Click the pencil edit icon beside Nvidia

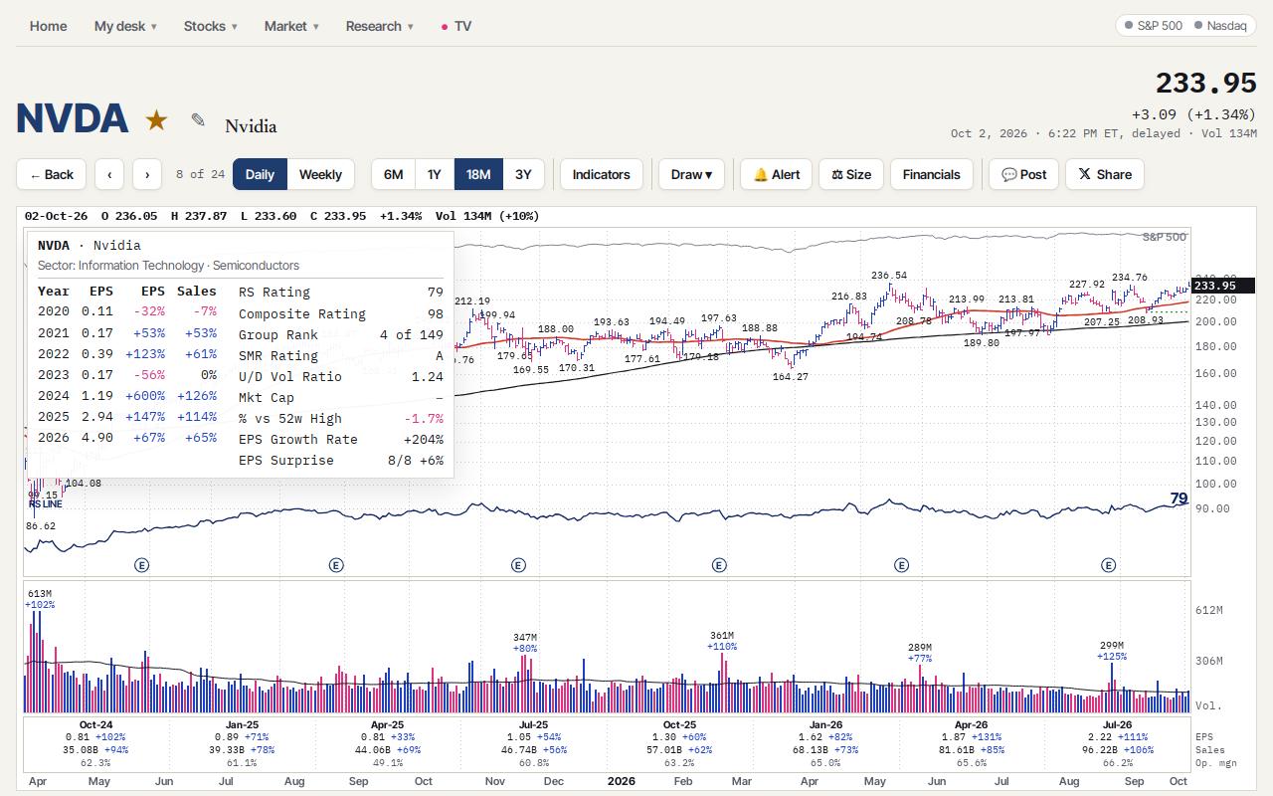click(198, 120)
